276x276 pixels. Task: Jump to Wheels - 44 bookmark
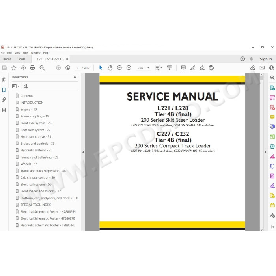(29, 164)
